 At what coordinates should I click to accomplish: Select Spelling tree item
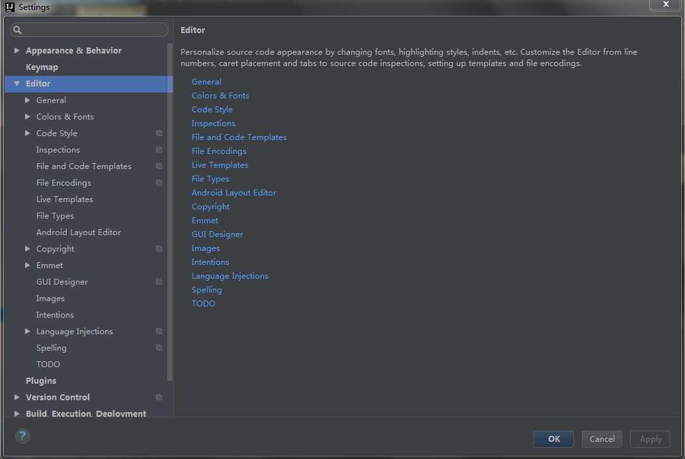point(52,348)
